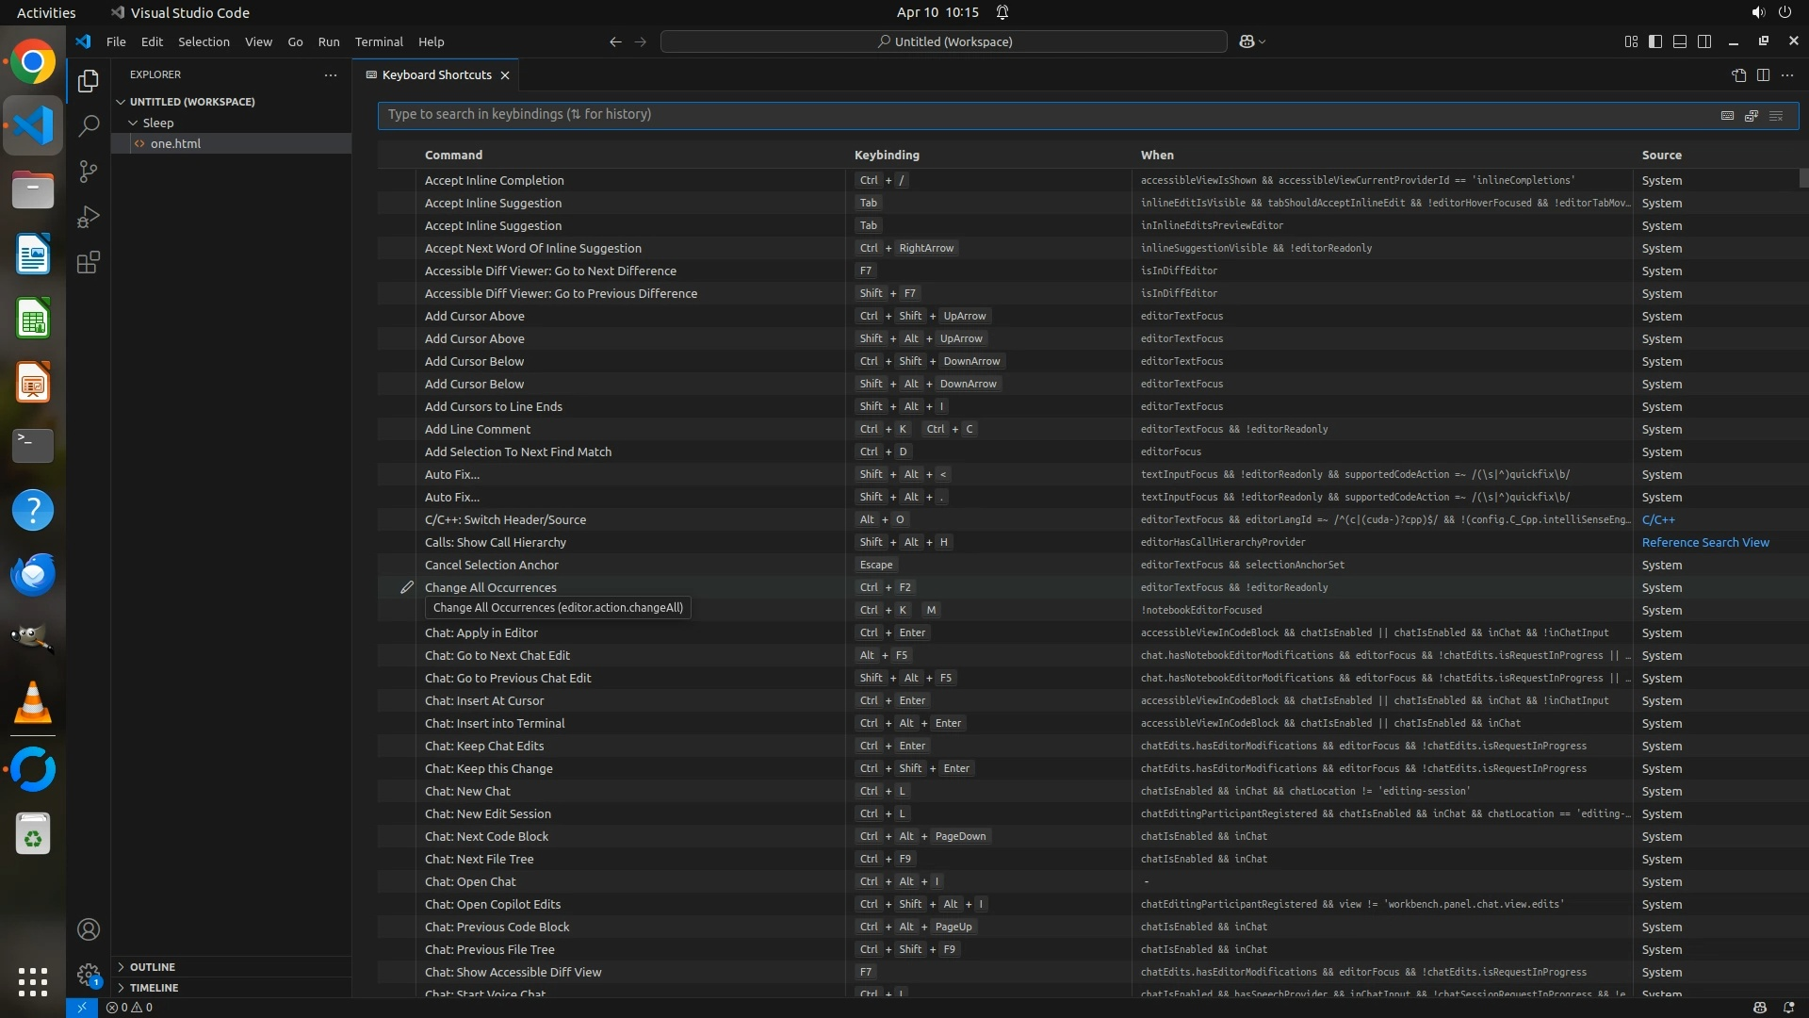Open the Manage gear icon

[x=88, y=974]
